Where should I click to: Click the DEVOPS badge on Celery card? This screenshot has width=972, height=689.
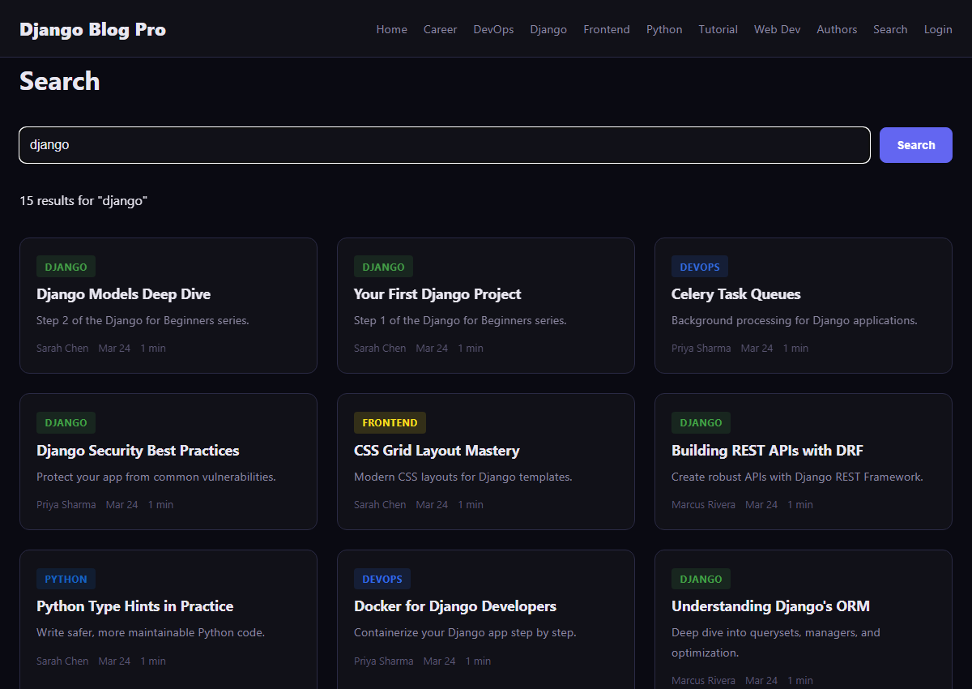pos(700,267)
